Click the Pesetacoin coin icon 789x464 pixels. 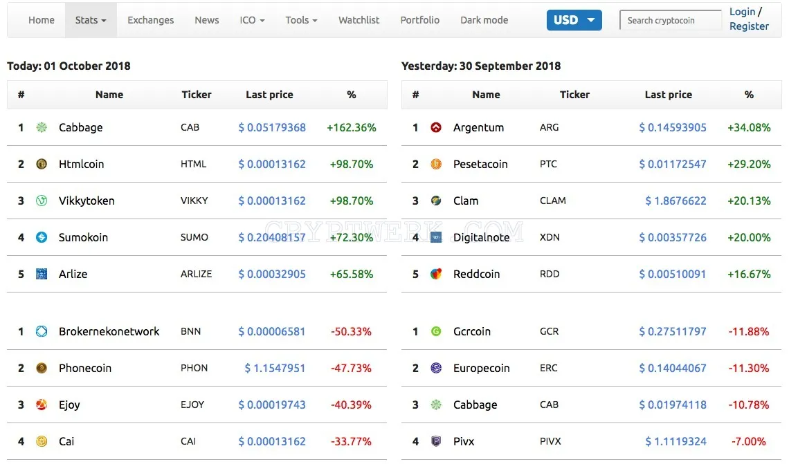click(436, 165)
